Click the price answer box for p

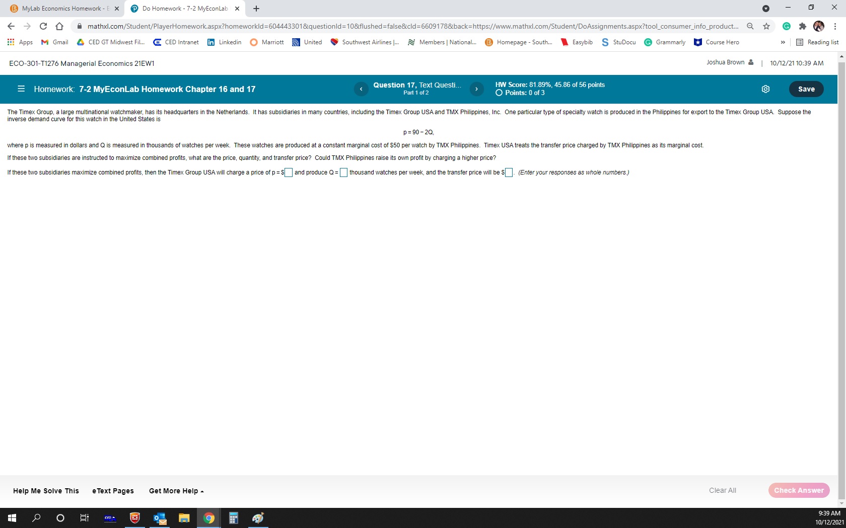pyautogui.click(x=288, y=172)
